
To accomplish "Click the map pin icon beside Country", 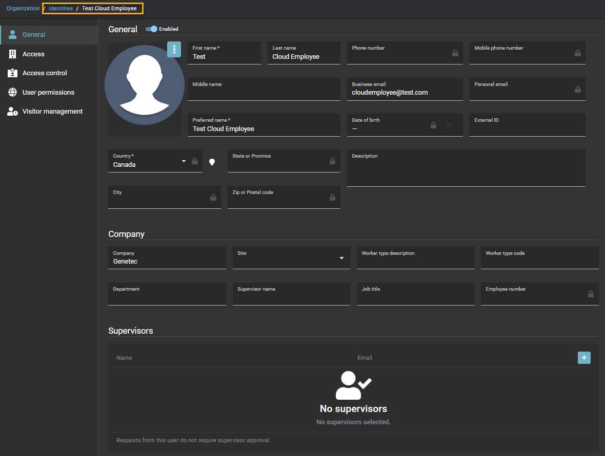I will (x=212, y=162).
